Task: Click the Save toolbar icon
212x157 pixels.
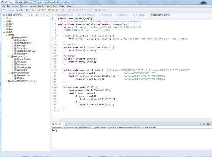Action: 9,10
